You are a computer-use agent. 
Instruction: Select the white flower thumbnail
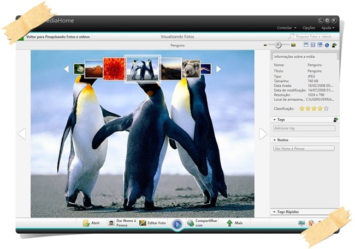(79, 69)
